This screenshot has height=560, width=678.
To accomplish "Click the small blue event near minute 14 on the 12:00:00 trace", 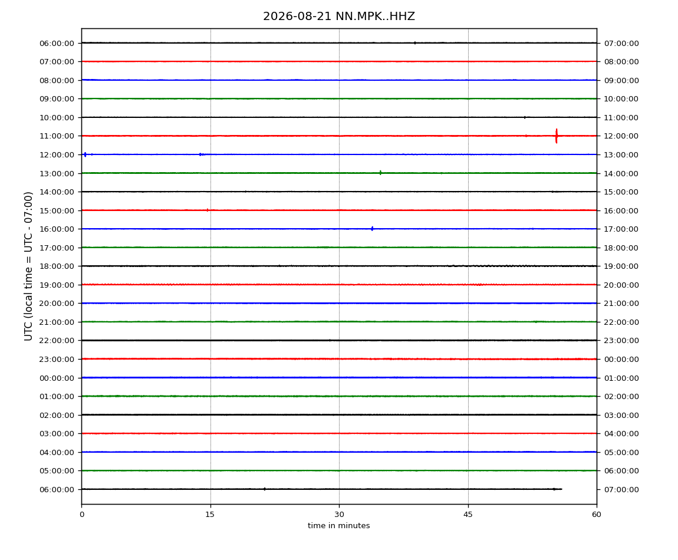I will coord(200,154).
